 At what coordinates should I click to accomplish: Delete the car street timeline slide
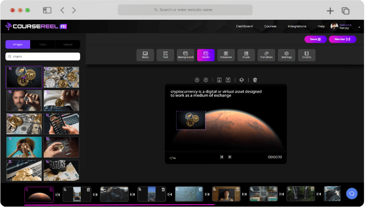pyautogui.click(x=88, y=190)
